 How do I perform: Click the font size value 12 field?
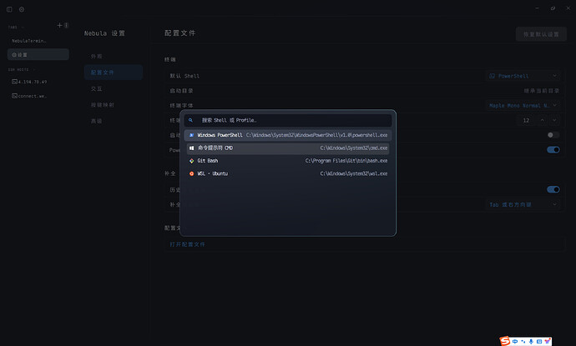click(526, 120)
